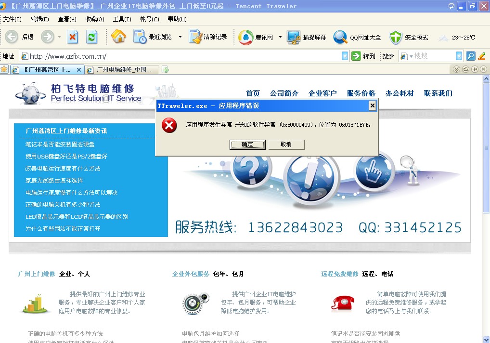Click the Forward arrow icon
490x343 pixels.
pos(48,37)
